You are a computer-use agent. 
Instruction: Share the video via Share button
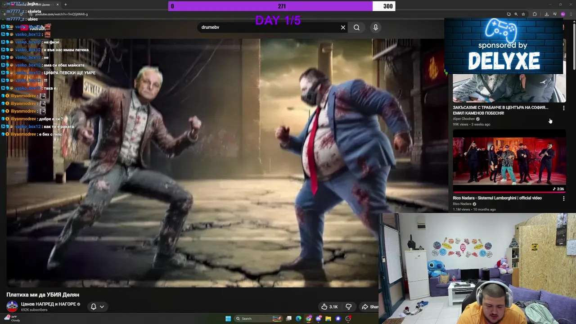tap(370, 306)
